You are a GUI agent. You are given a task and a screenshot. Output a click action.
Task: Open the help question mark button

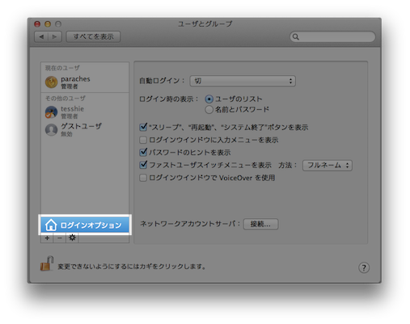point(364,267)
